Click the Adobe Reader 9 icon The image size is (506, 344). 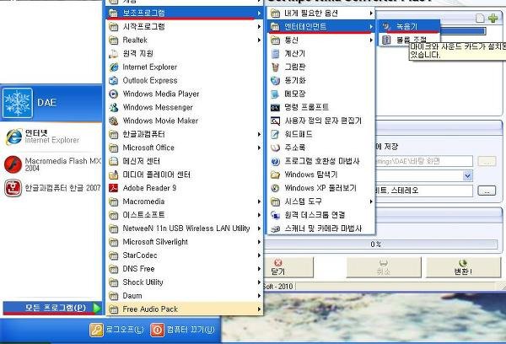pyautogui.click(x=114, y=188)
